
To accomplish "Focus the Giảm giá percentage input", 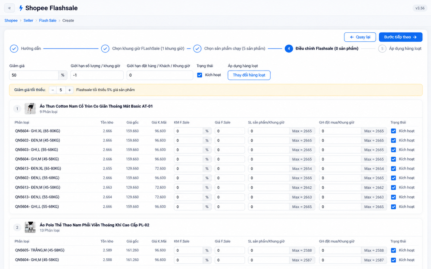I will point(34,75).
